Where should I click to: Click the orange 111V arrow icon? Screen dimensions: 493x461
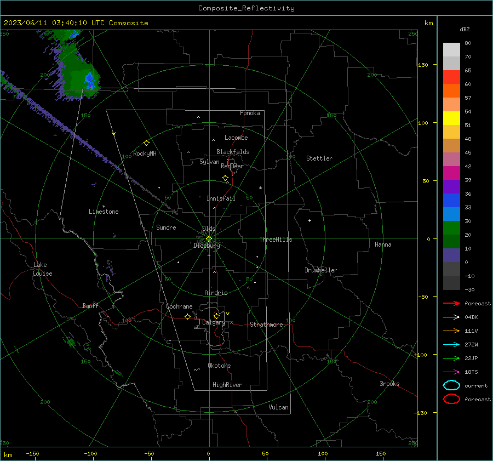coord(451,331)
